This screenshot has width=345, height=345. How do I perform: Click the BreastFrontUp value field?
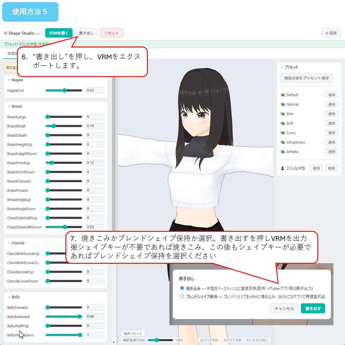[x=95, y=163]
